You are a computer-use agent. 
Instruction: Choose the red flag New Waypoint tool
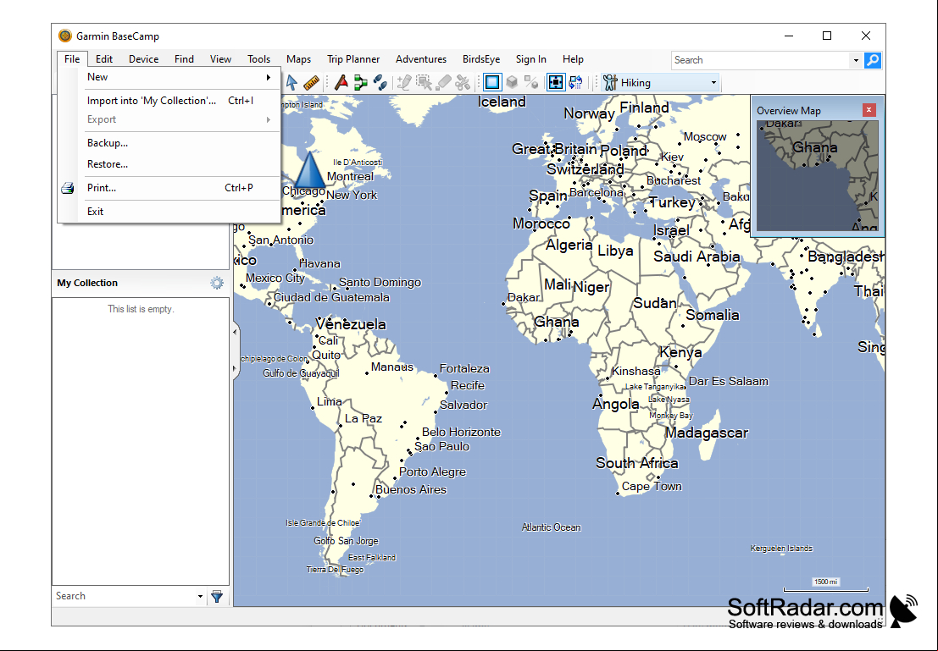(341, 82)
